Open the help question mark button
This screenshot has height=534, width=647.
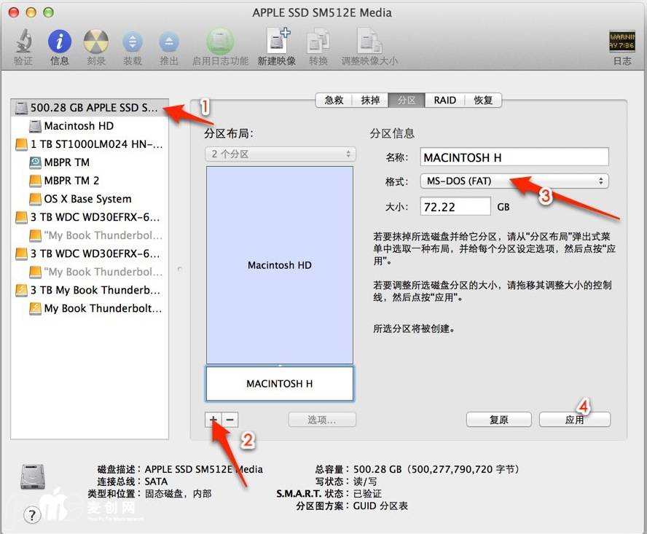click(32, 515)
